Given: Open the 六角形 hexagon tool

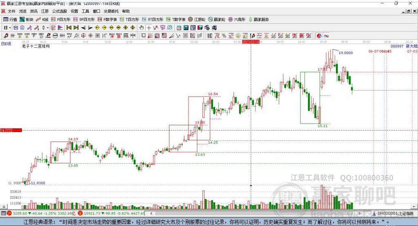Looking at the screenshot, I should coord(237,20).
